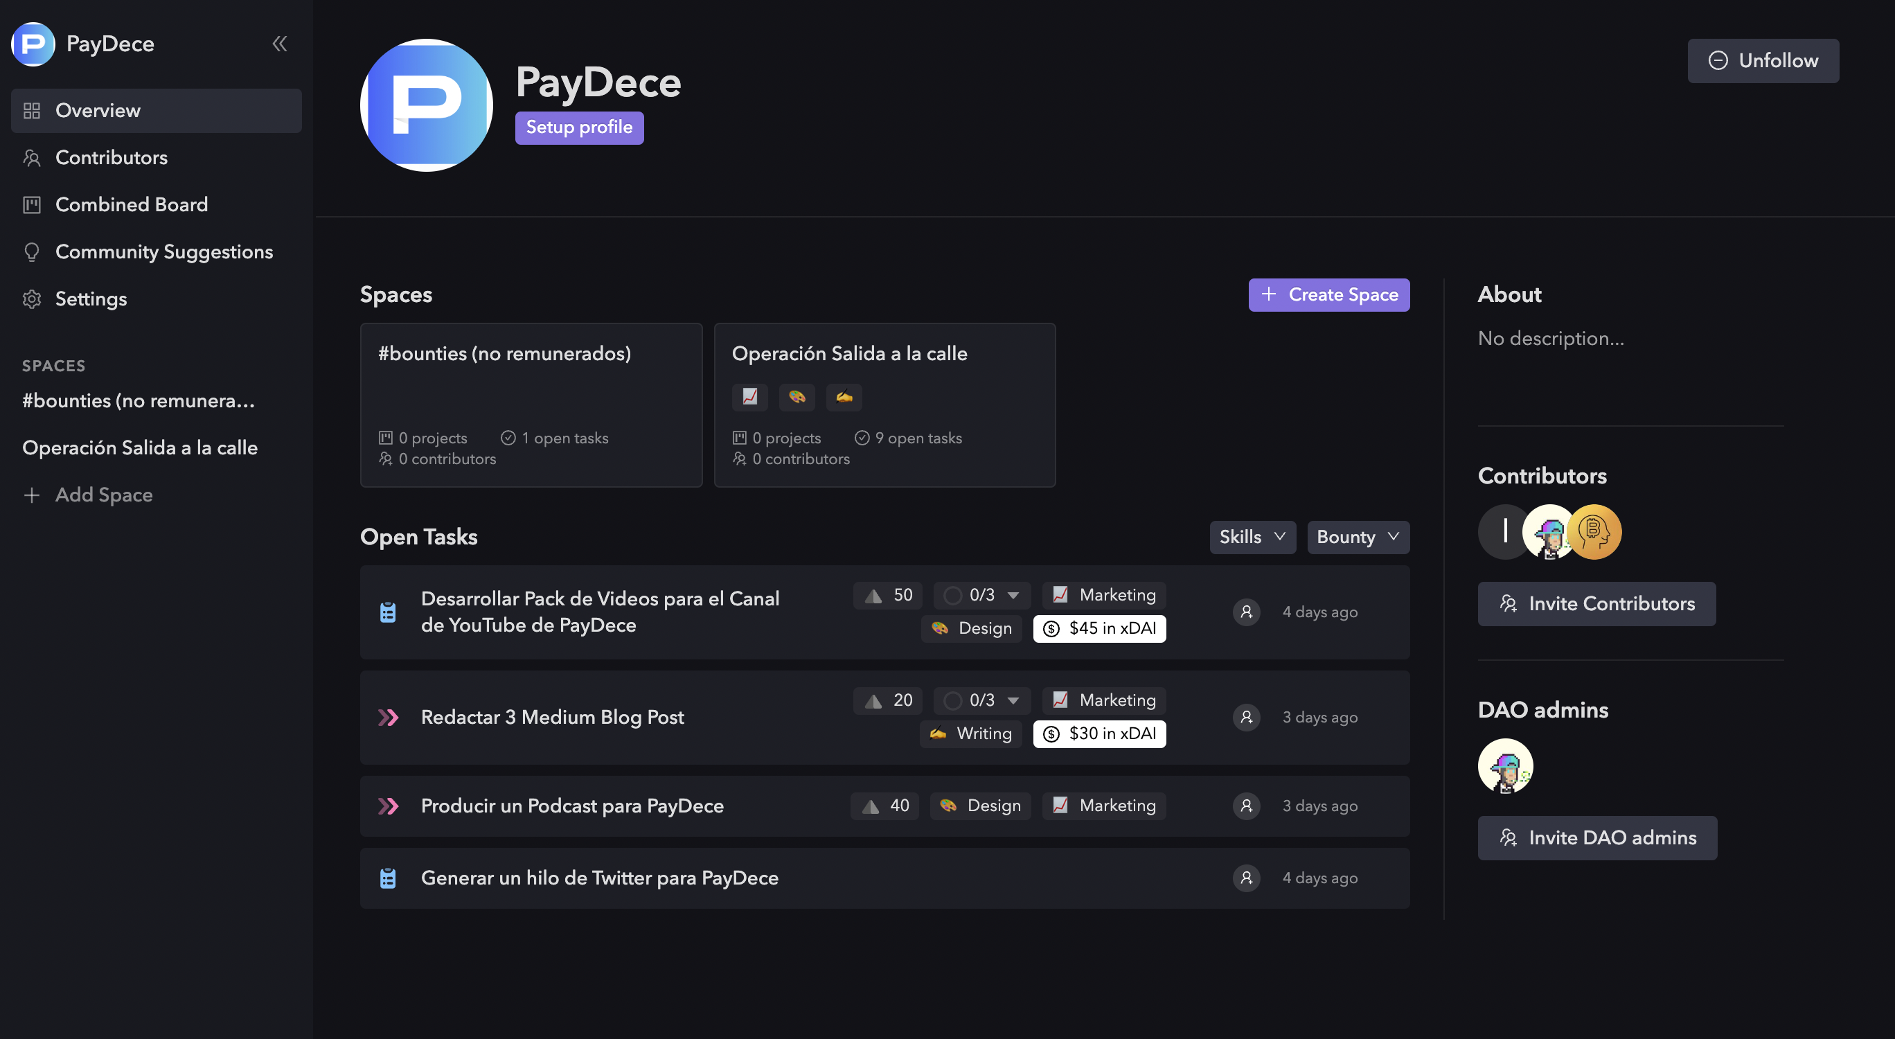Open the Bounty filter dropdown
Screen dimensions: 1895x1039
pos(1358,537)
